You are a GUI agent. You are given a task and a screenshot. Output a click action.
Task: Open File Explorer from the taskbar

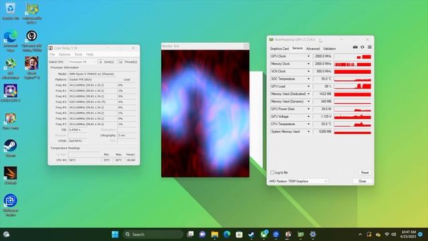pos(215,234)
